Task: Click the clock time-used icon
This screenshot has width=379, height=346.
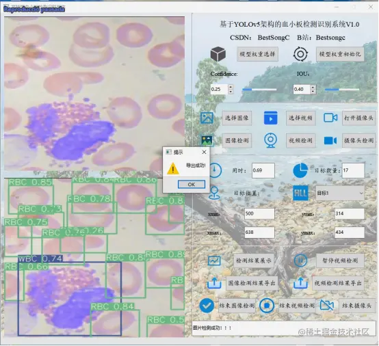Action: click(x=215, y=170)
